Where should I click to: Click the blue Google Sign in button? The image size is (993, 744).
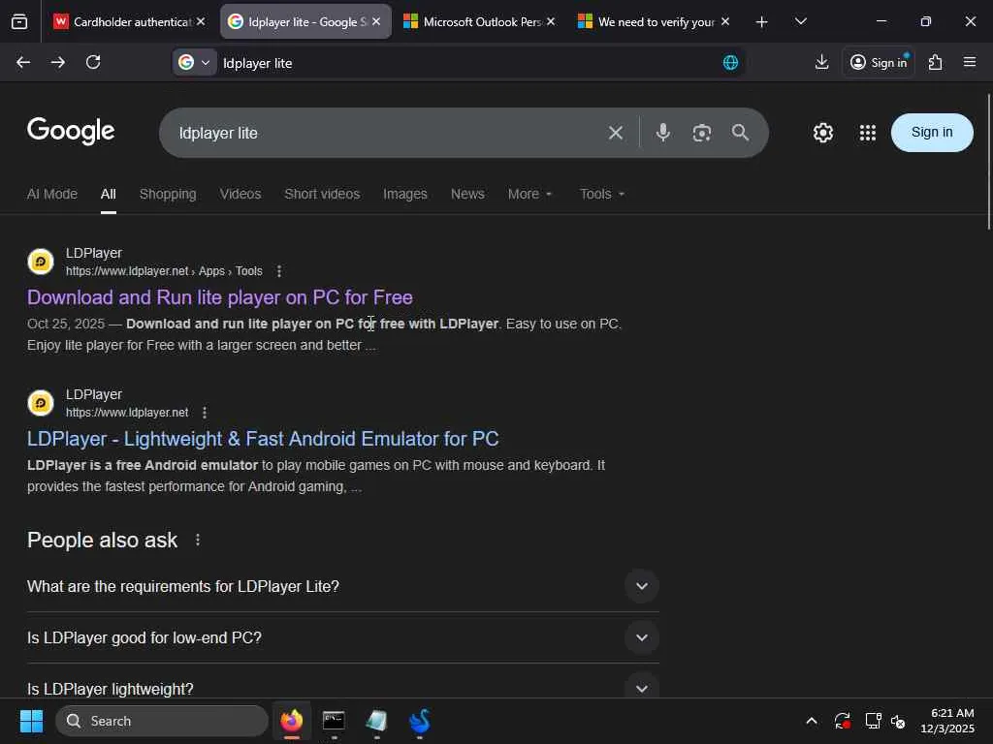tap(932, 132)
